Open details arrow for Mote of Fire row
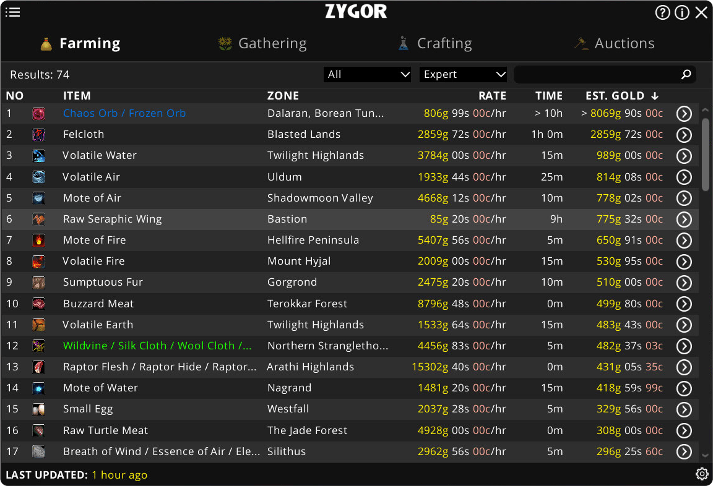 pyautogui.click(x=684, y=241)
